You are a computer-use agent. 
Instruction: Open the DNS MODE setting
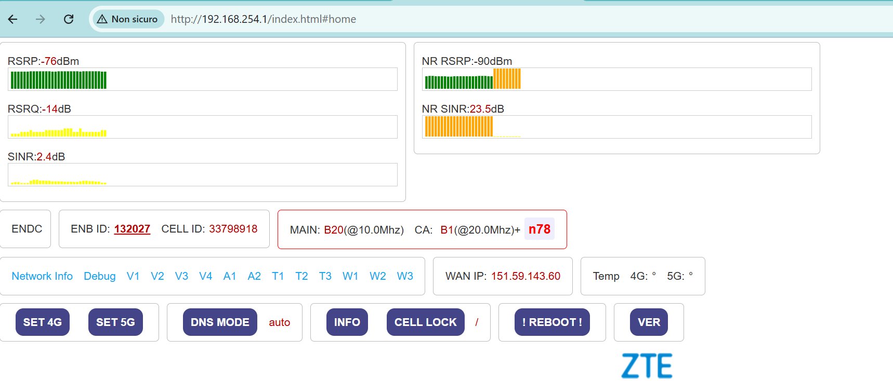220,322
